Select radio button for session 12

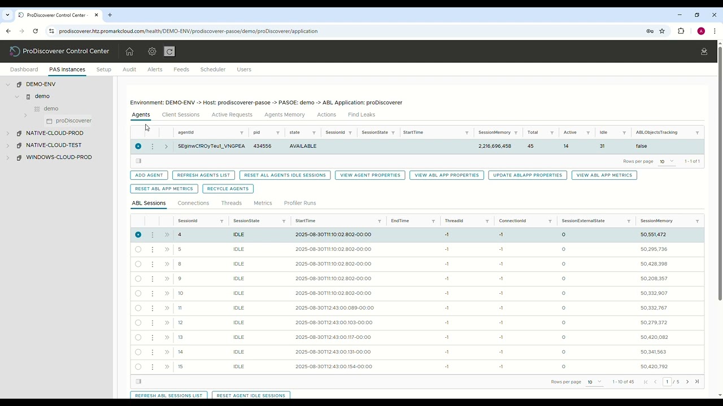138,323
